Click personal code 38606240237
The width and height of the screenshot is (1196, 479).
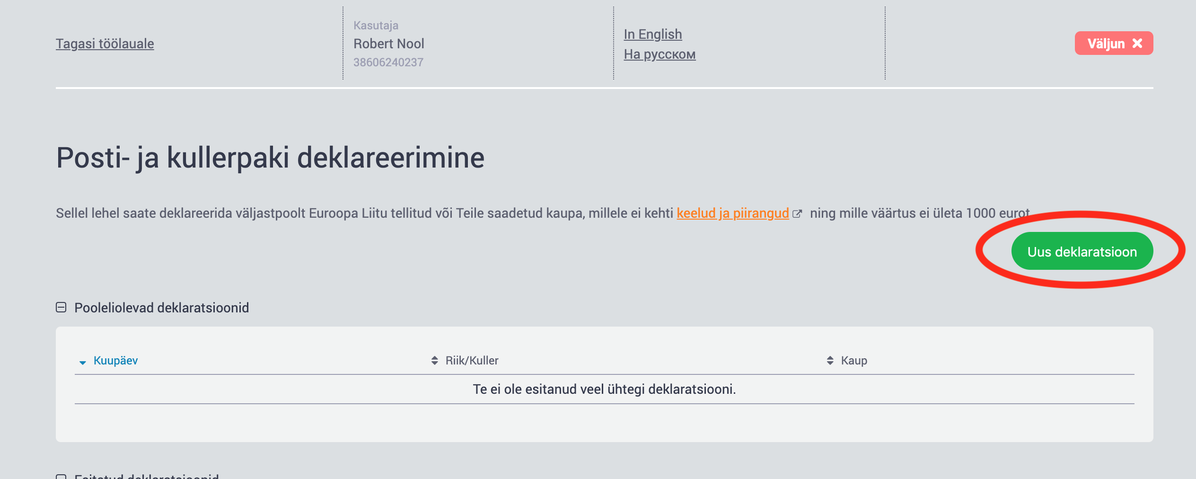388,62
